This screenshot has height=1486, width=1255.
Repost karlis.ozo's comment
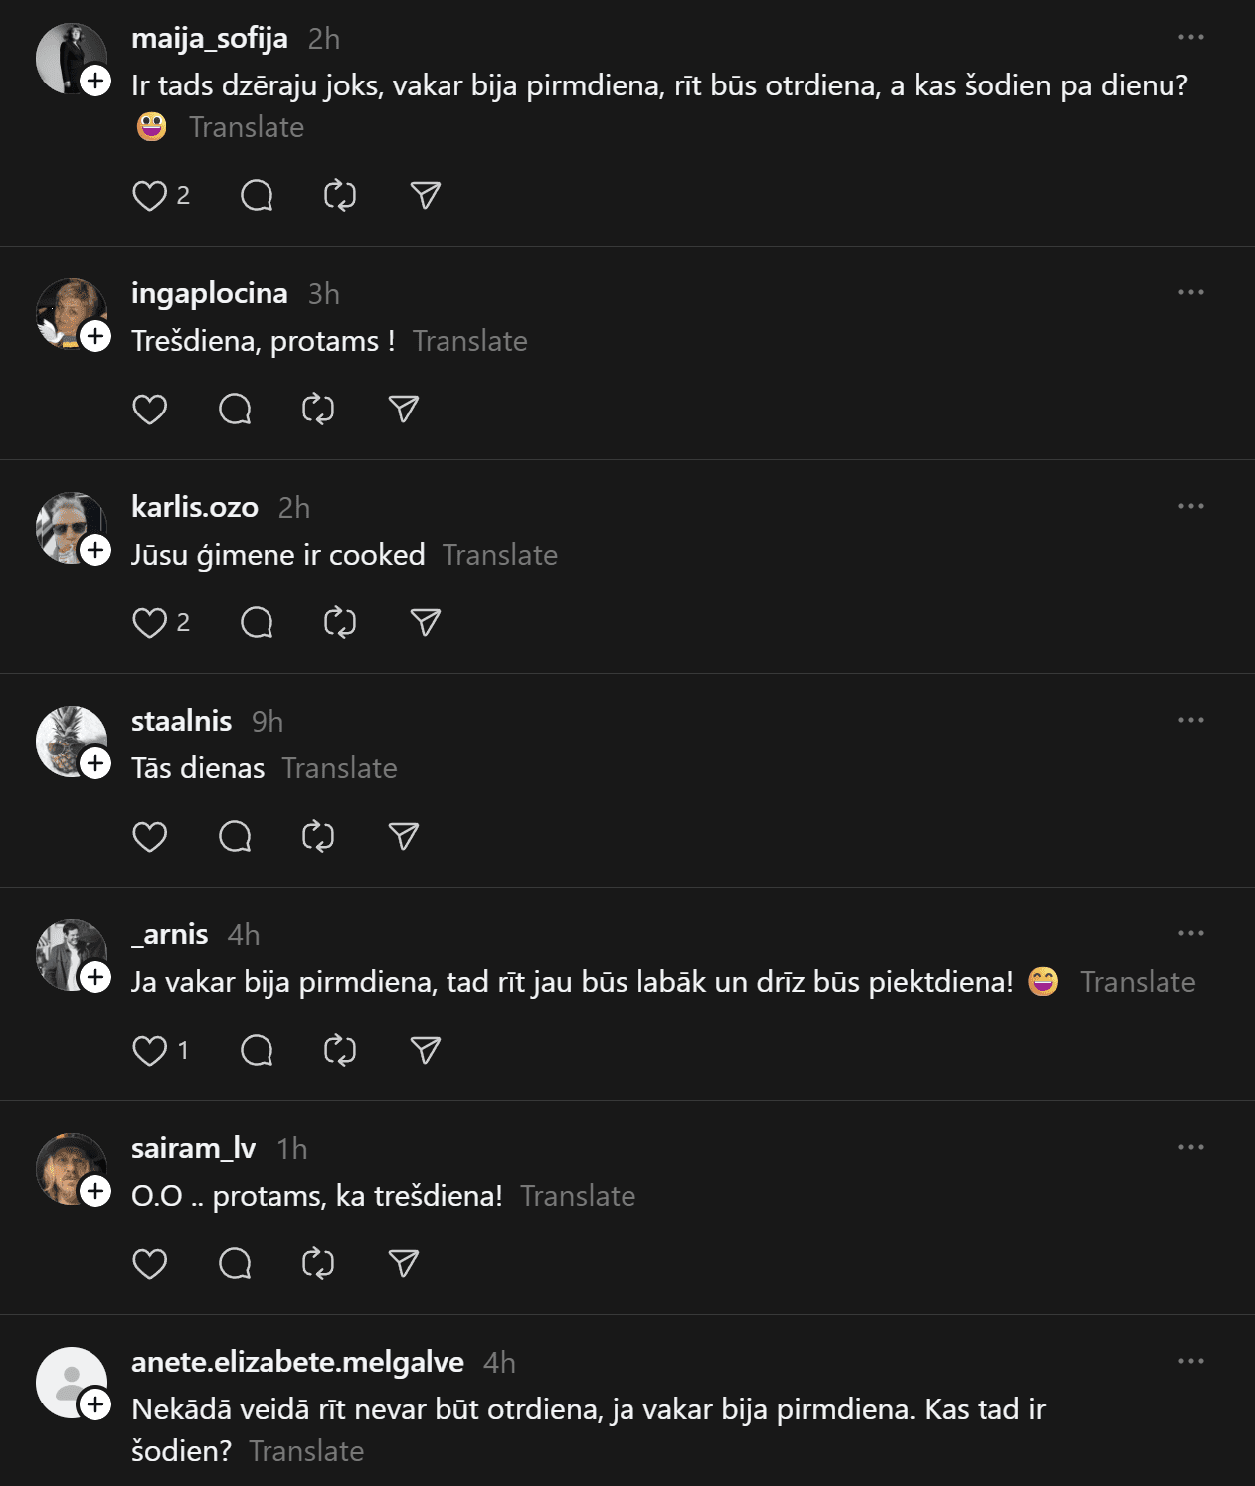click(340, 623)
